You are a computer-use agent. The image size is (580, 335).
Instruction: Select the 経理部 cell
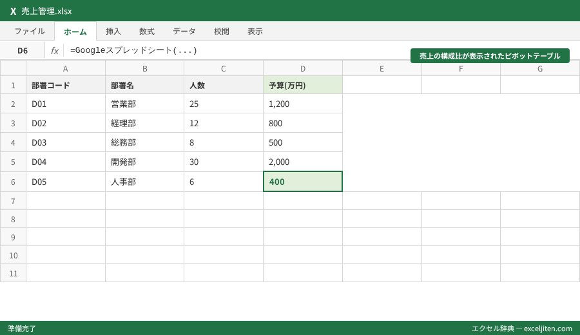[x=144, y=123]
